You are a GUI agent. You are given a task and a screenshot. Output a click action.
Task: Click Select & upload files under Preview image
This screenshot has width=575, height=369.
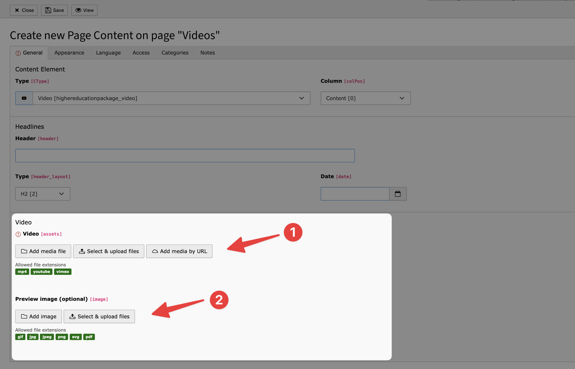tap(99, 316)
